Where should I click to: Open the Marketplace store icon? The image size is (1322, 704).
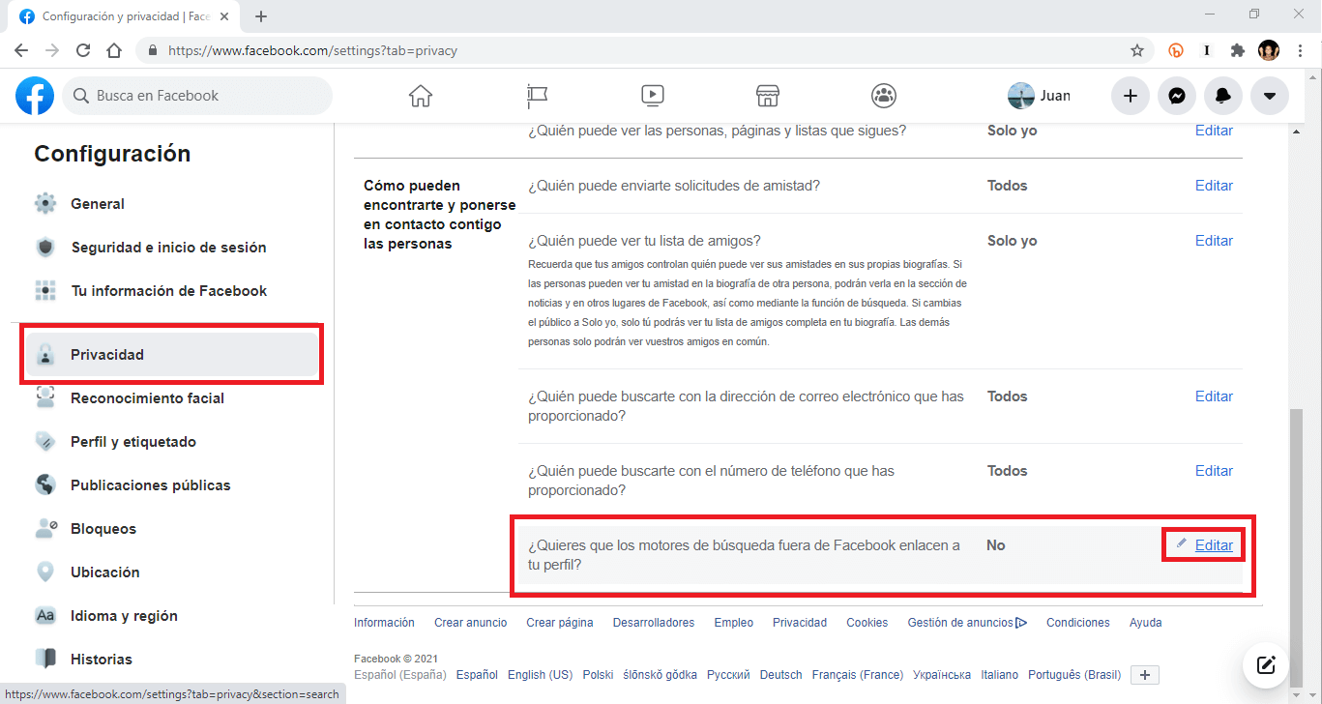768,96
